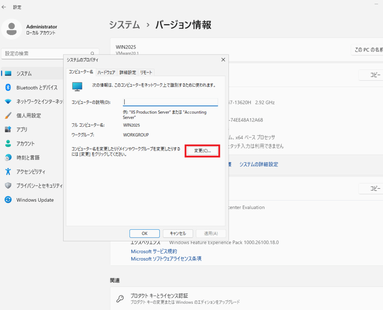
Task: Click the Accessibility figure icon
Action: pyautogui.click(x=8, y=171)
